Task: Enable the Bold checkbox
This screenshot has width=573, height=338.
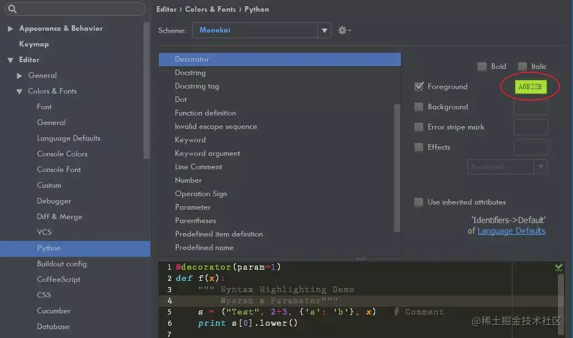Action: click(482, 66)
